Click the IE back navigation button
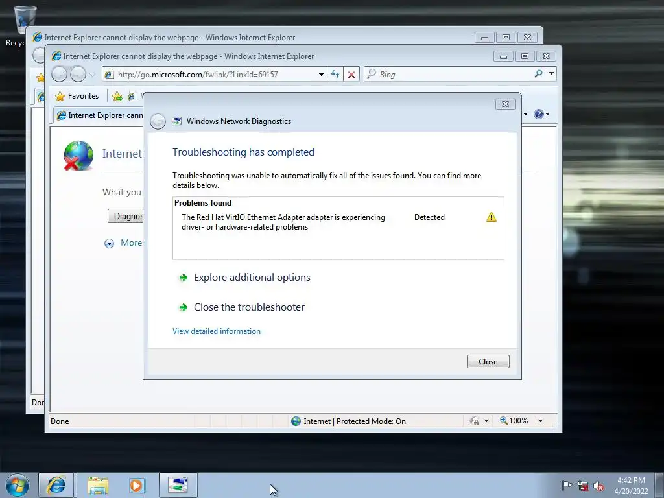Screen dimensions: 664x498 (x=59, y=75)
